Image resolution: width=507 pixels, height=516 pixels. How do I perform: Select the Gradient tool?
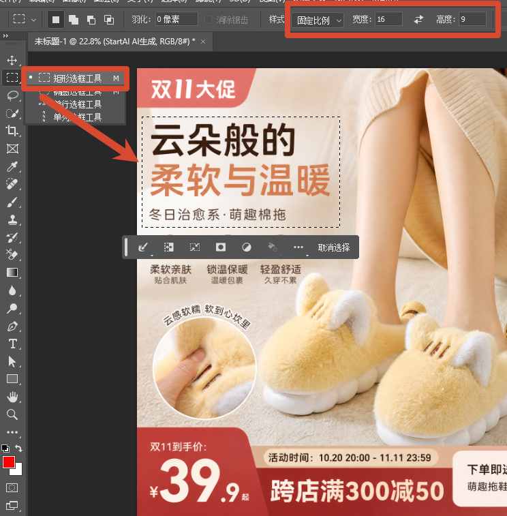12,273
